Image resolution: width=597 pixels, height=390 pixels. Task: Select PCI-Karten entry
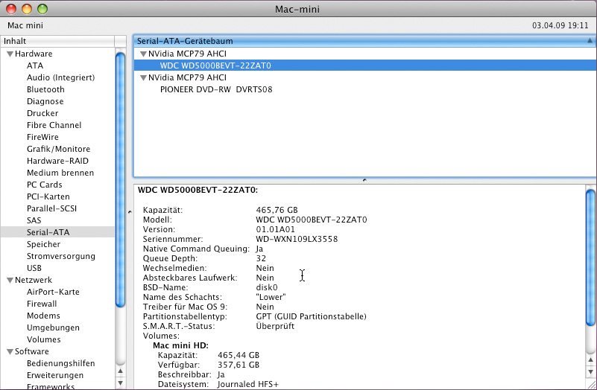coord(48,196)
